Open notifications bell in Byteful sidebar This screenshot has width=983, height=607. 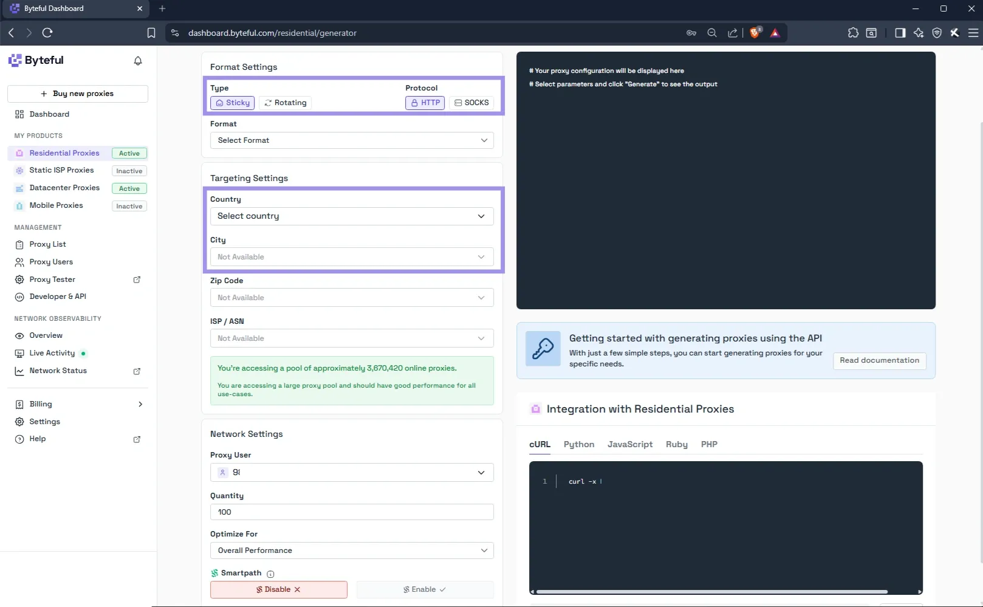coord(138,61)
